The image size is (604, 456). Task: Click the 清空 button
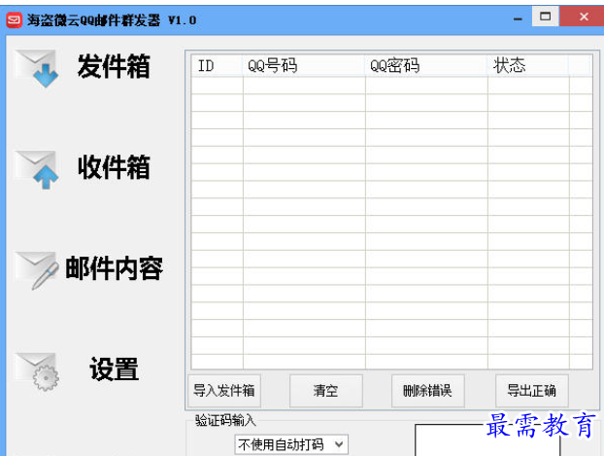(x=326, y=391)
